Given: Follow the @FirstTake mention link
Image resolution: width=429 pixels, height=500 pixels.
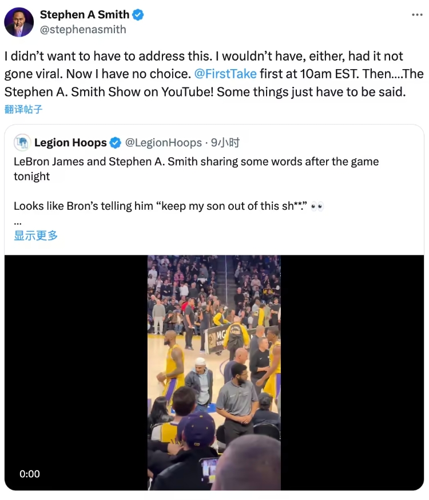Looking at the screenshot, I should coord(225,74).
